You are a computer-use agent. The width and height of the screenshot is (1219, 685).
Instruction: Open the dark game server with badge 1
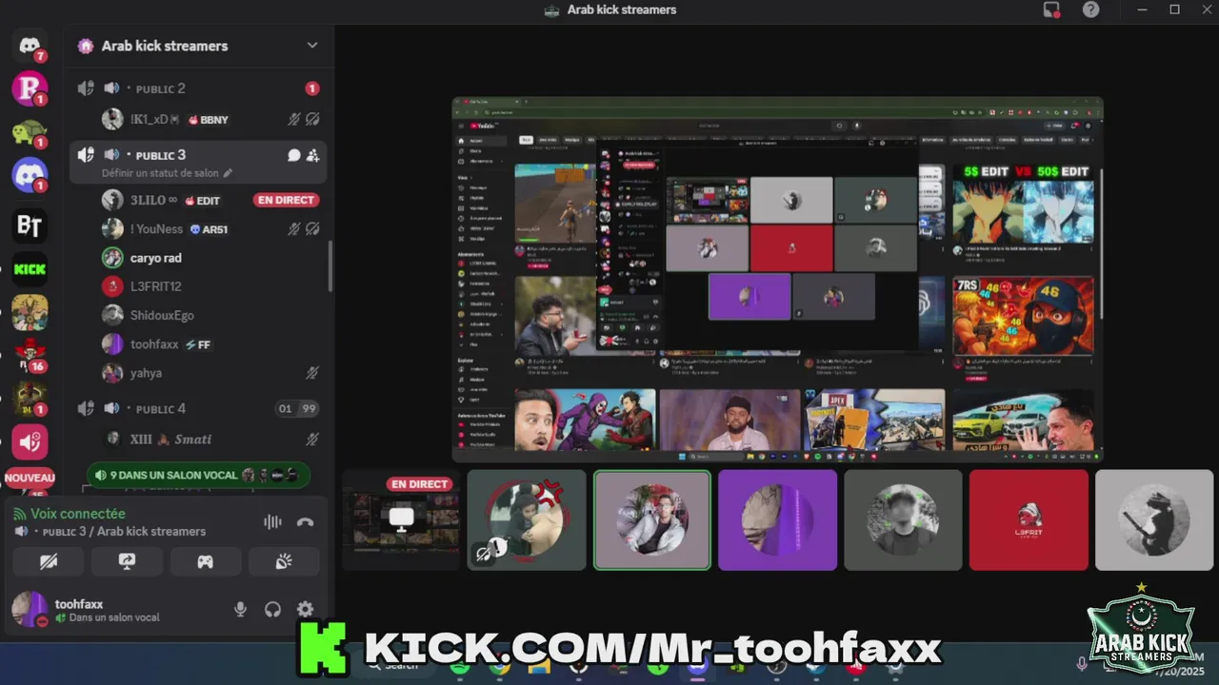click(30, 398)
